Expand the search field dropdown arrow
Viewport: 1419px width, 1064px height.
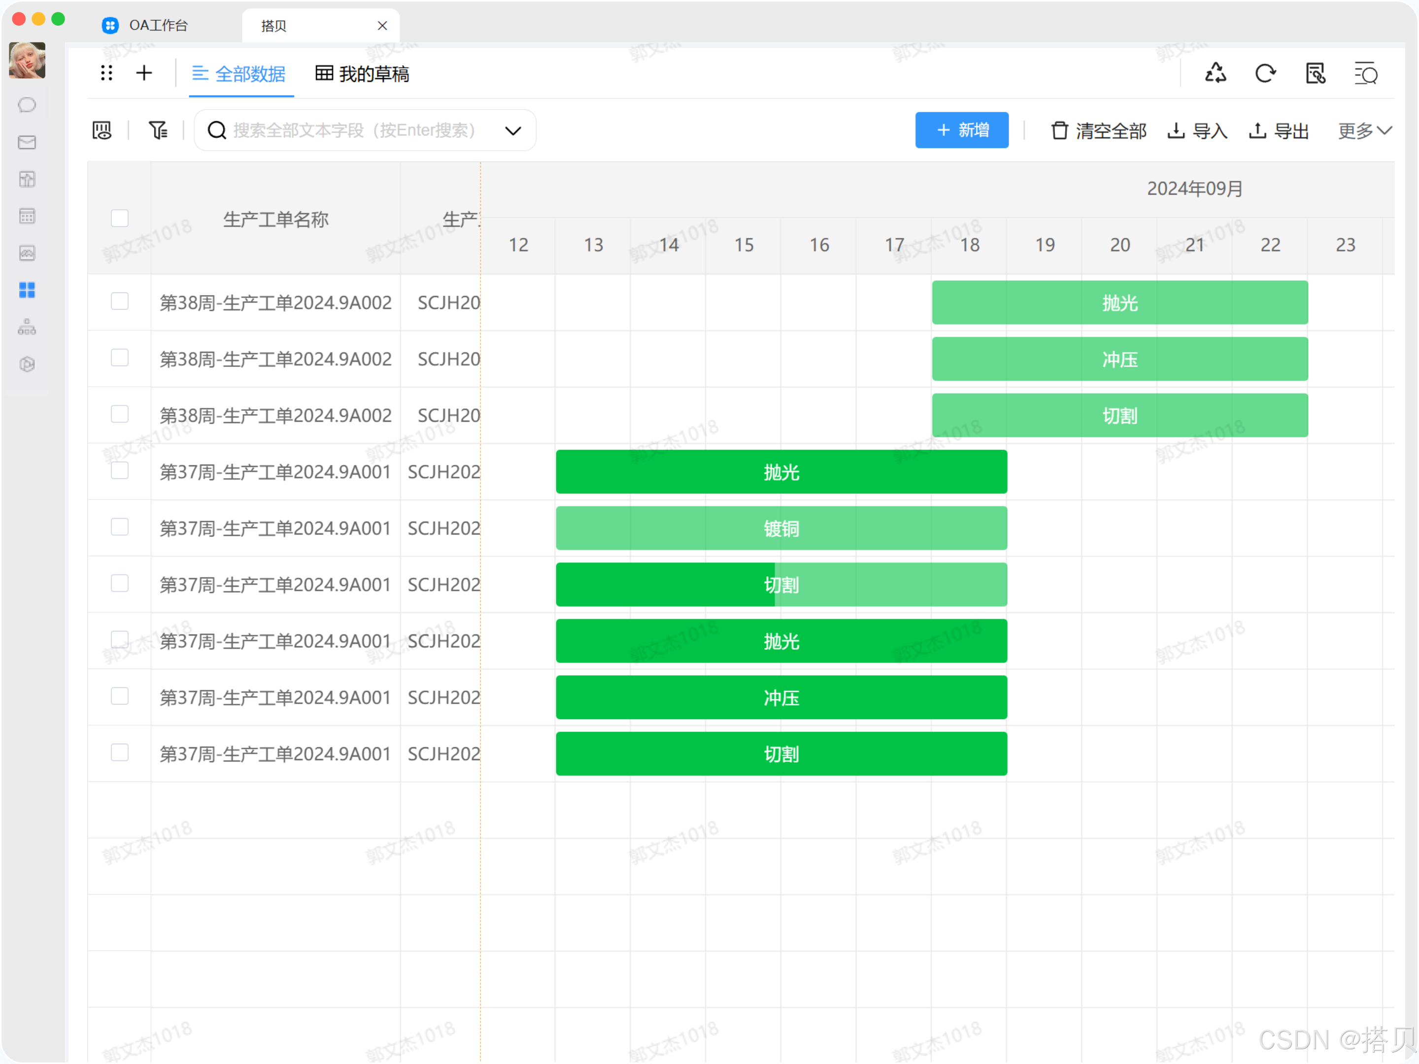(x=512, y=131)
